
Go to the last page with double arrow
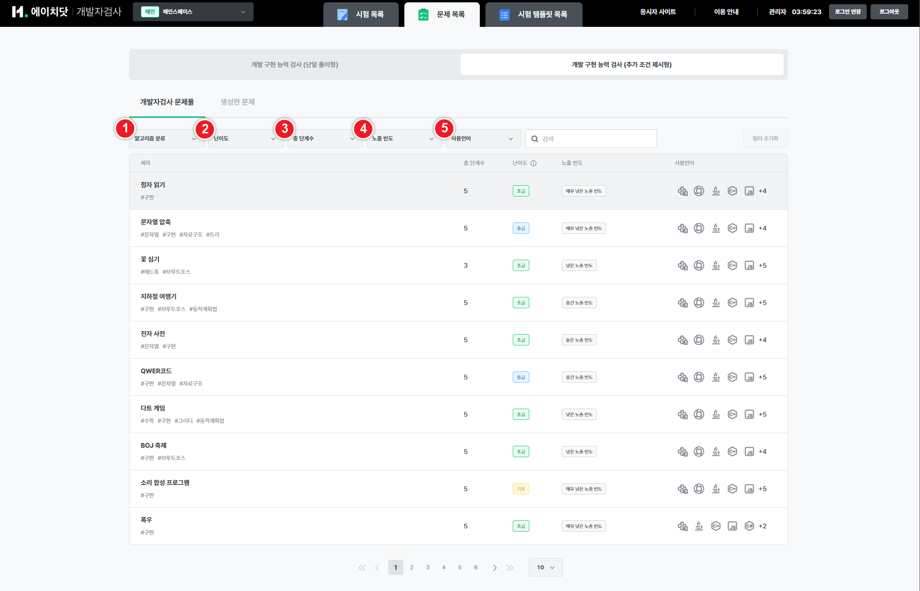[510, 567]
